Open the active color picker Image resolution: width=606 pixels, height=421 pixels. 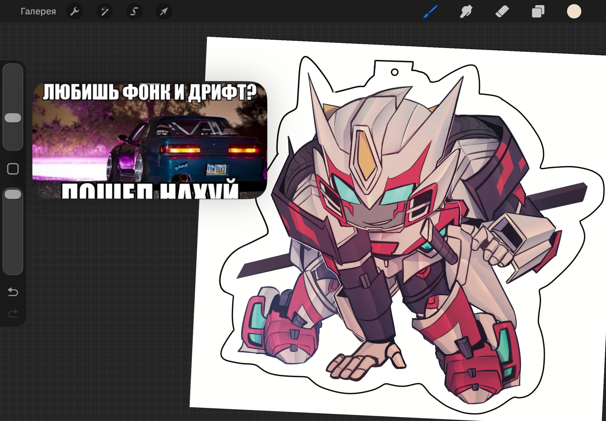click(574, 11)
